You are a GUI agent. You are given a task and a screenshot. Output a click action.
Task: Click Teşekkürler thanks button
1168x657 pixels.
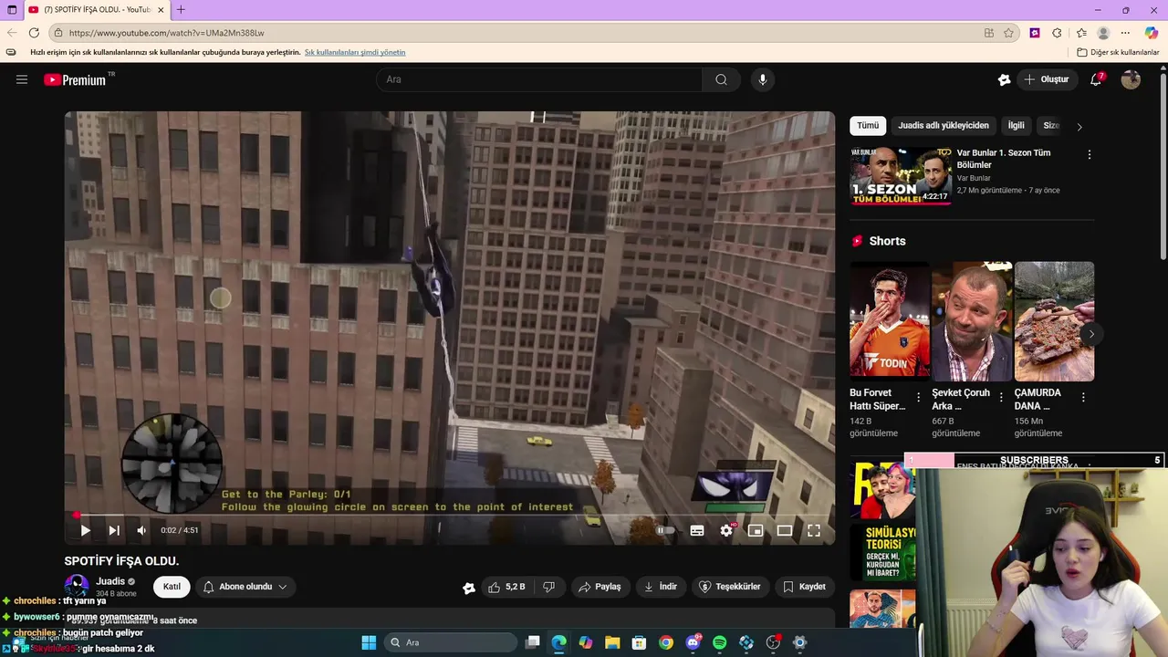(729, 587)
